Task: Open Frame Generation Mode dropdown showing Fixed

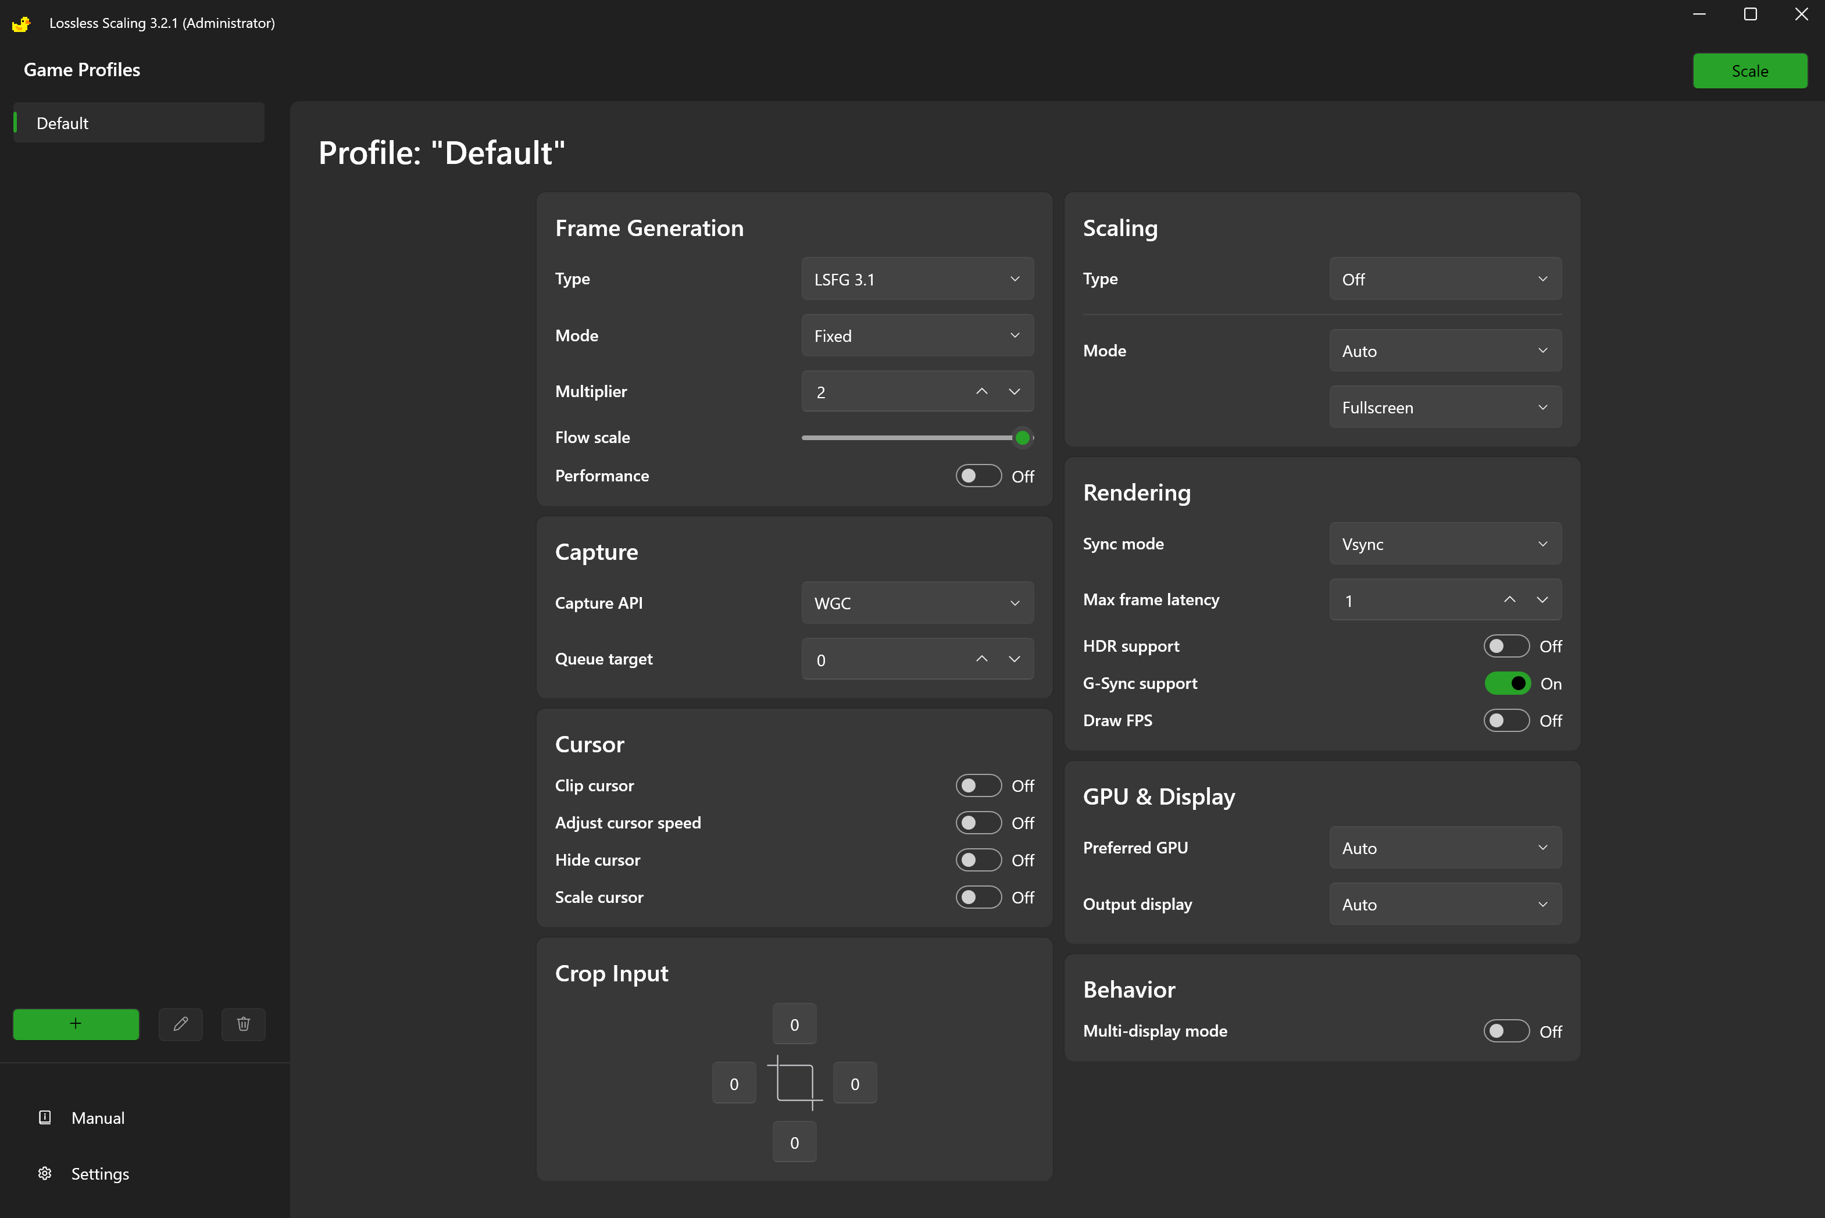Action: [917, 335]
